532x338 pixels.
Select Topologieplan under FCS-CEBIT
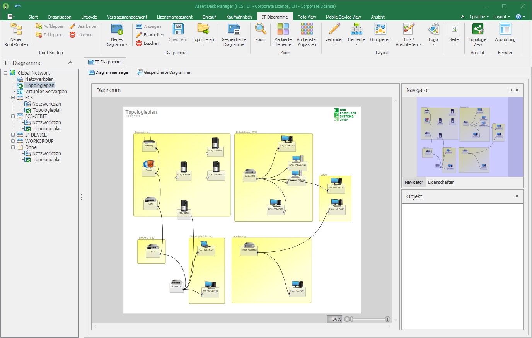[47, 128]
